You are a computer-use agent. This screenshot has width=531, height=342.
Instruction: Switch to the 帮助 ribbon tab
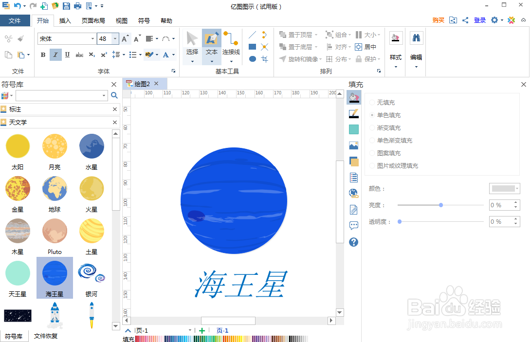[x=166, y=20]
